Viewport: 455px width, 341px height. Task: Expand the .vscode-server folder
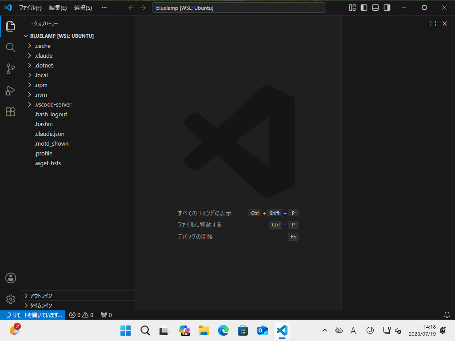click(78, 104)
